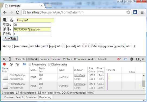Switch to the top Console tab

pyautogui.click(x=102, y=59)
